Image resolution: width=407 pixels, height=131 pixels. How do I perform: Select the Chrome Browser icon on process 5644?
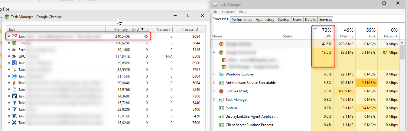coord(14,43)
